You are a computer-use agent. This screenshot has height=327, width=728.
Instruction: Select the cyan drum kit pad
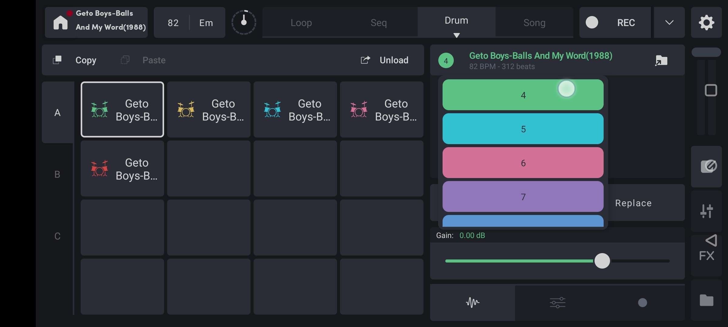click(295, 109)
